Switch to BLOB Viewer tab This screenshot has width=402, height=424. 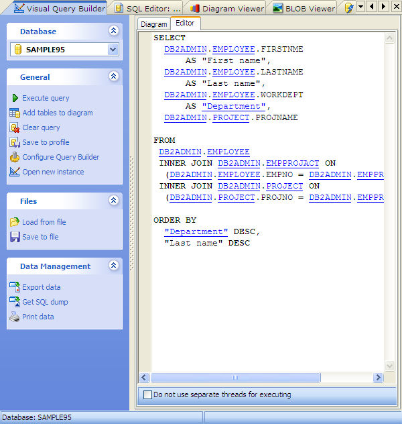[304, 8]
